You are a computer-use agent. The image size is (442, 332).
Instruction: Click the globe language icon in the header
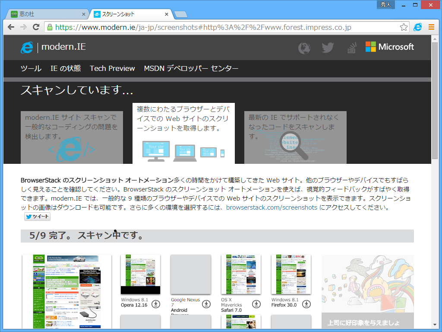coord(304,48)
